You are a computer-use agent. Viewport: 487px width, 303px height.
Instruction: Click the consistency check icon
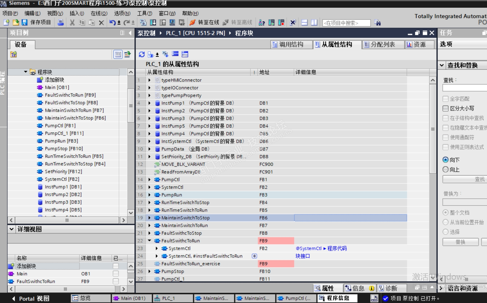166,54
